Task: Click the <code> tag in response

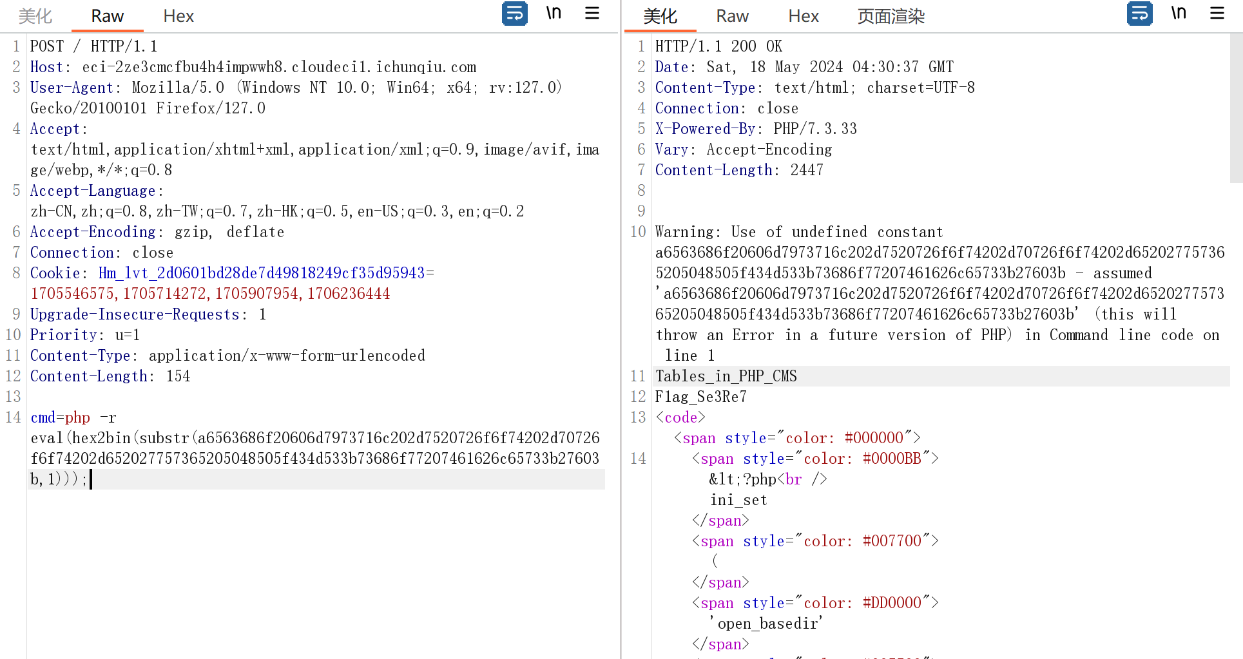Action: [680, 417]
